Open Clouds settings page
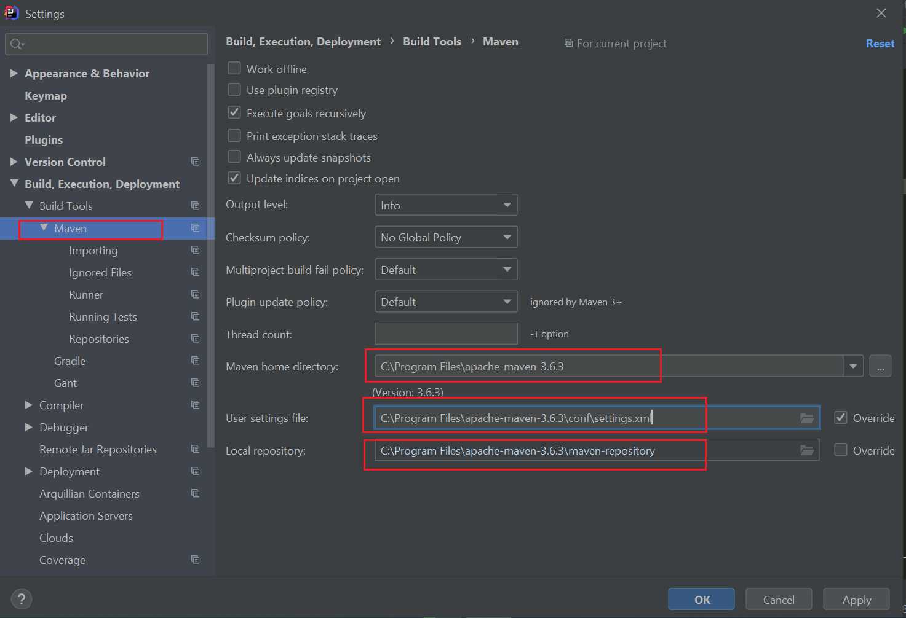 (56, 538)
